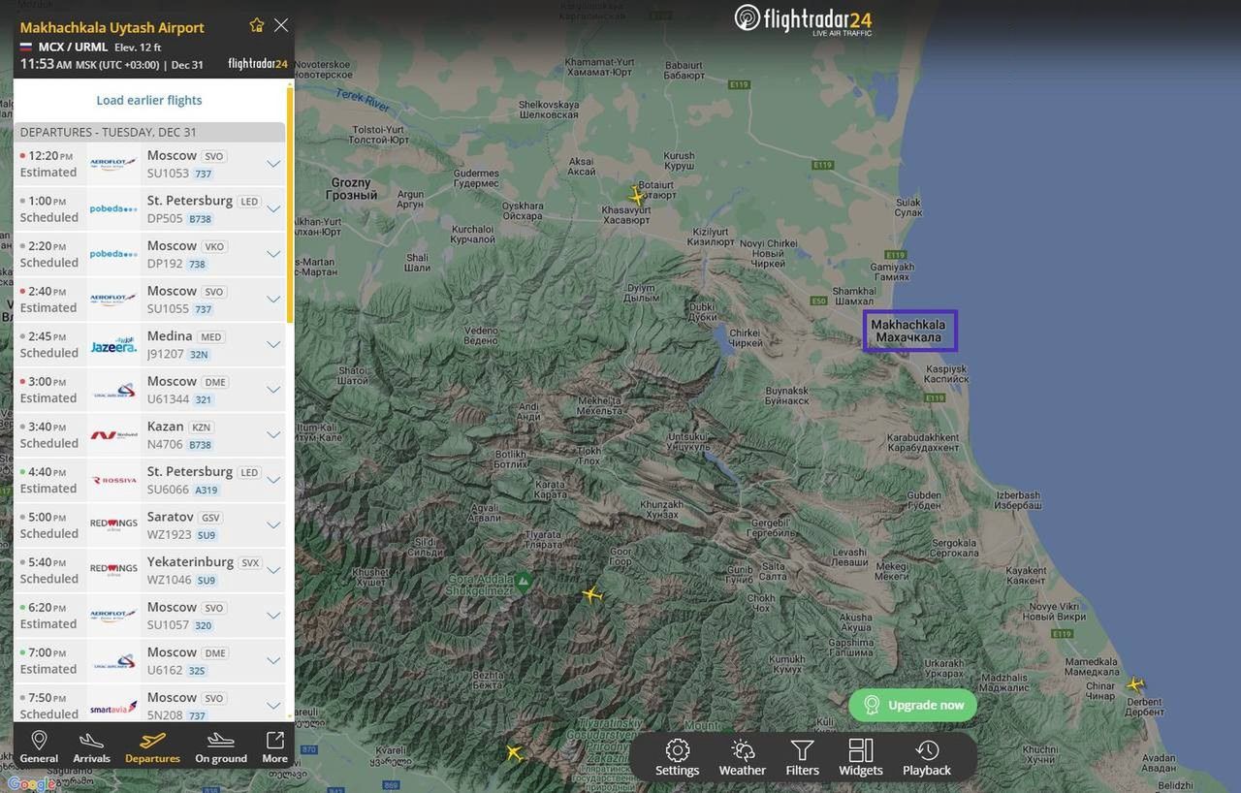Viewport: 1241px width, 793px height.
Task: Click the Upgrade now button
Action: (x=912, y=705)
